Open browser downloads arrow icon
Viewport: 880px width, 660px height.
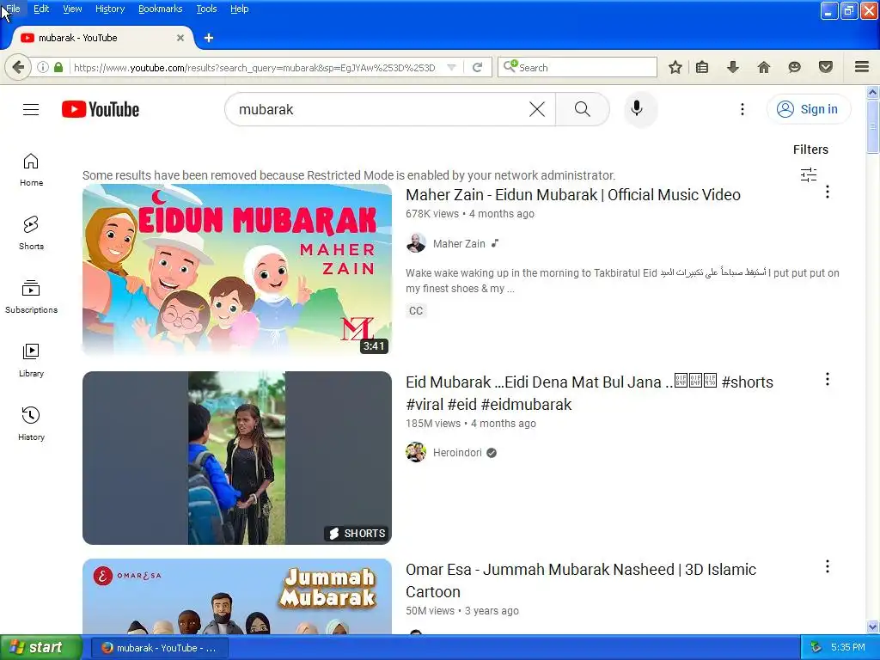(733, 67)
